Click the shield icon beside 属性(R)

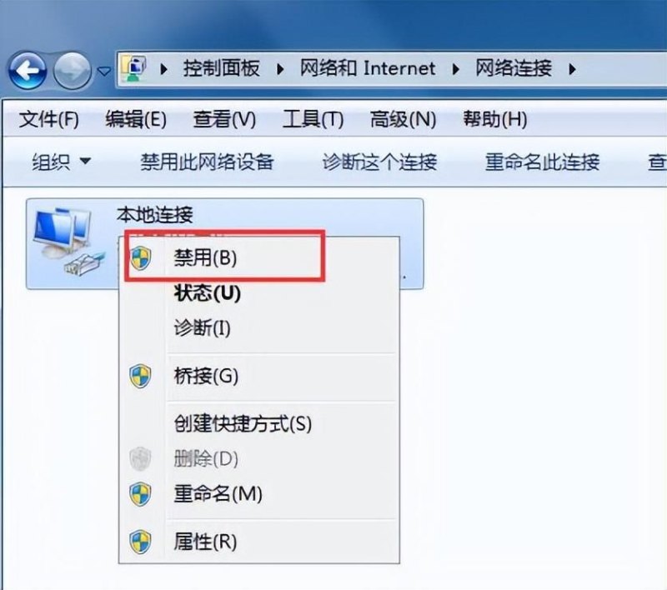140,542
